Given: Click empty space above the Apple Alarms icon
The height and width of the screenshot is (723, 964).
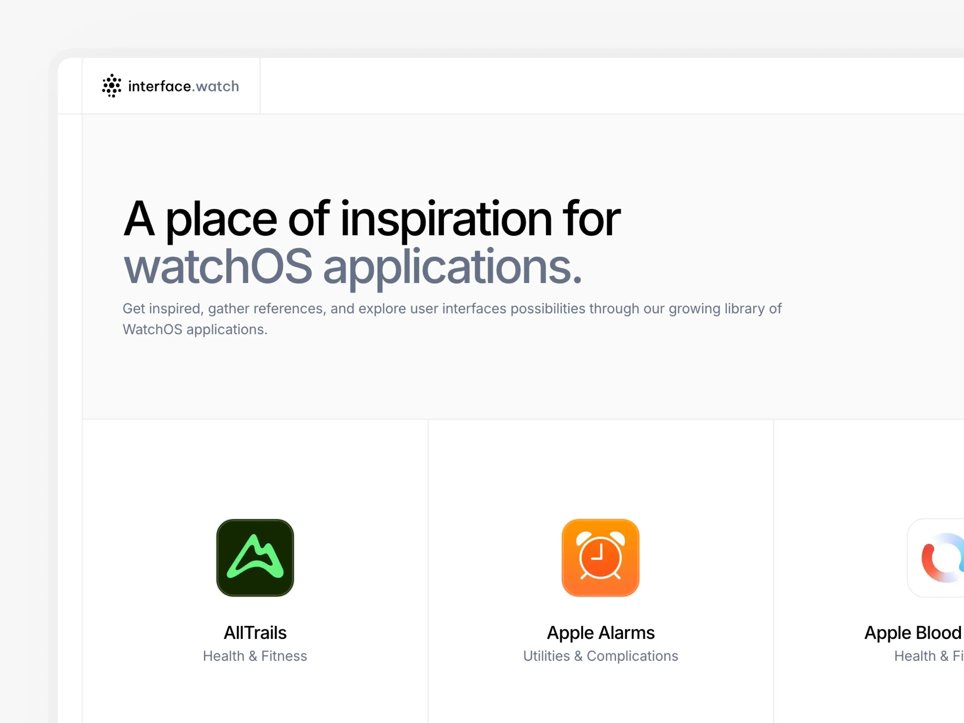Looking at the screenshot, I should pos(600,471).
